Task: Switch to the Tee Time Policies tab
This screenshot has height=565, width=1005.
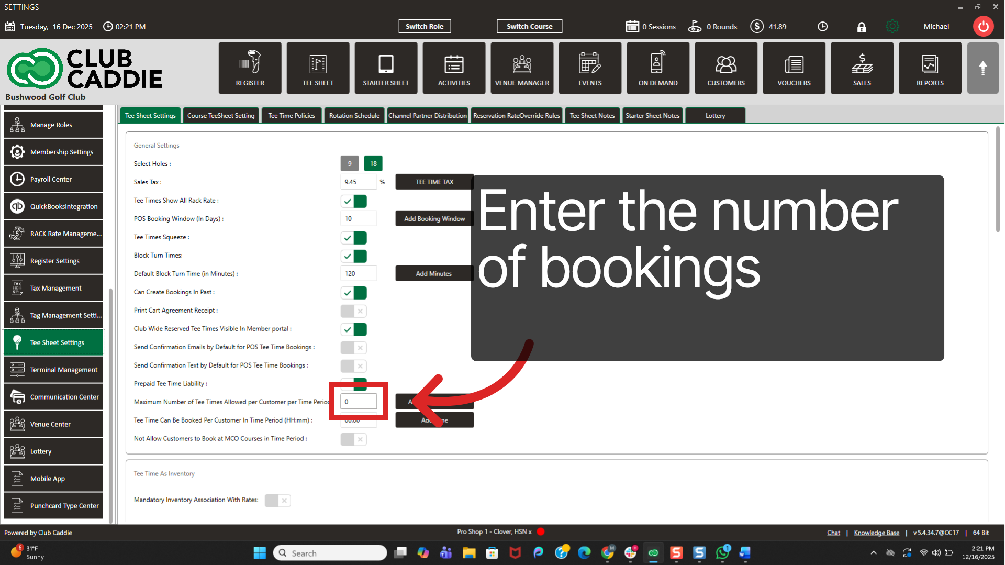Action: [291, 115]
